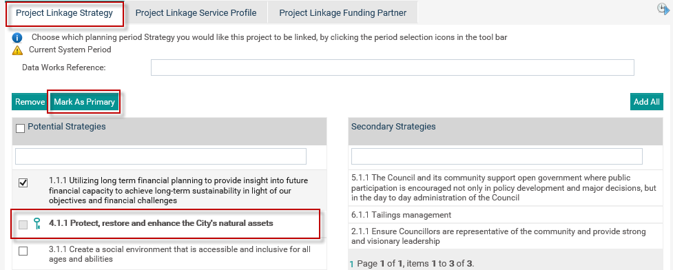Image resolution: width=673 pixels, height=270 pixels.
Task: Click the period selection clock icon
Action: (x=663, y=8)
